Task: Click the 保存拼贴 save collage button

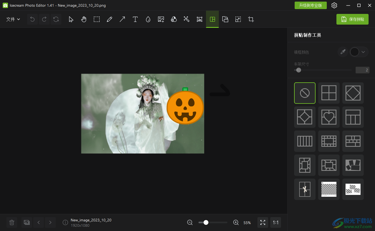Action: click(x=352, y=19)
